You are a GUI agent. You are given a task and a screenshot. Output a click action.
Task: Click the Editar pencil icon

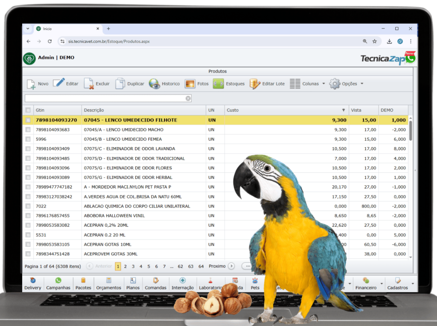click(x=59, y=83)
